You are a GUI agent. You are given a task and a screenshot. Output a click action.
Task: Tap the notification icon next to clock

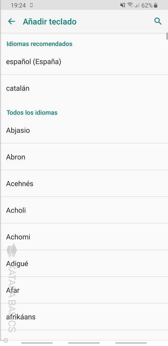click(31, 5)
